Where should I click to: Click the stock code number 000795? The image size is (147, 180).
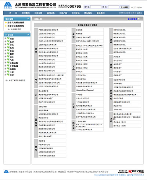(74, 6)
